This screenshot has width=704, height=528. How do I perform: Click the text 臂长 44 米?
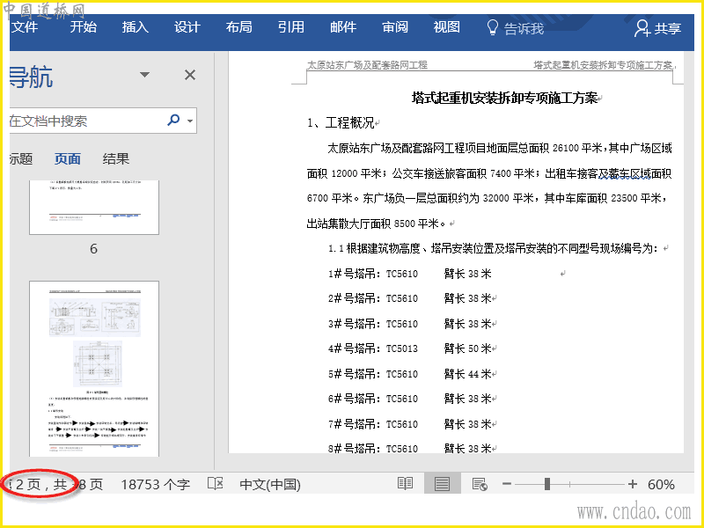coord(468,373)
